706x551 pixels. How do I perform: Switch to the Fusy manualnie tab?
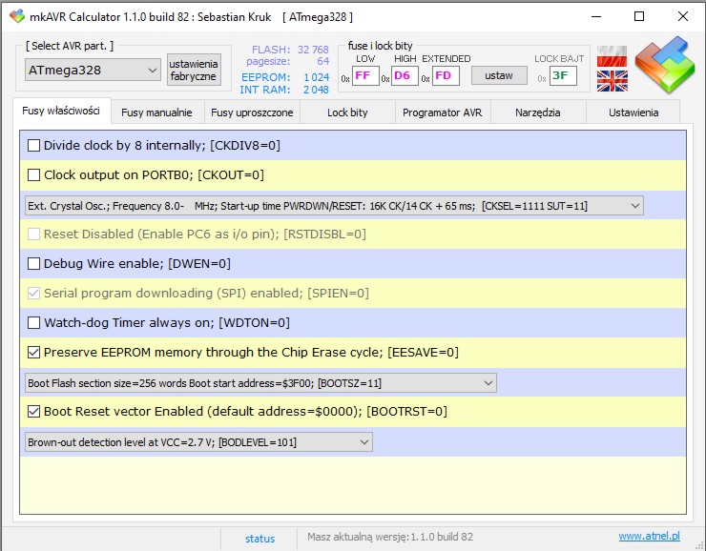pyautogui.click(x=157, y=112)
